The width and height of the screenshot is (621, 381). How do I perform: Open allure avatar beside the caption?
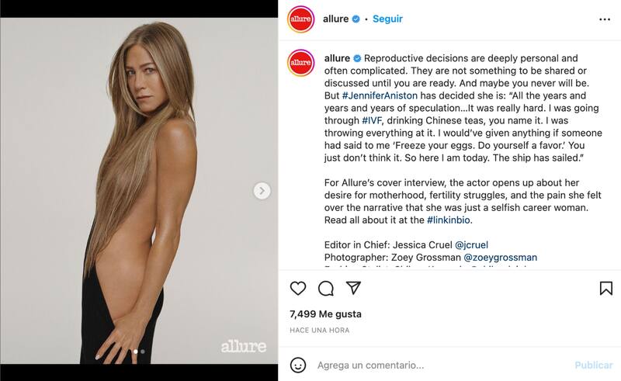pyautogui.click(x=301, y=63)
